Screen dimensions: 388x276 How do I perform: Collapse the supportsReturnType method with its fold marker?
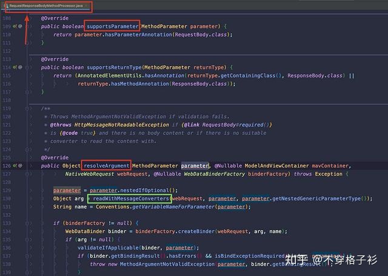(x=27, y=67)
